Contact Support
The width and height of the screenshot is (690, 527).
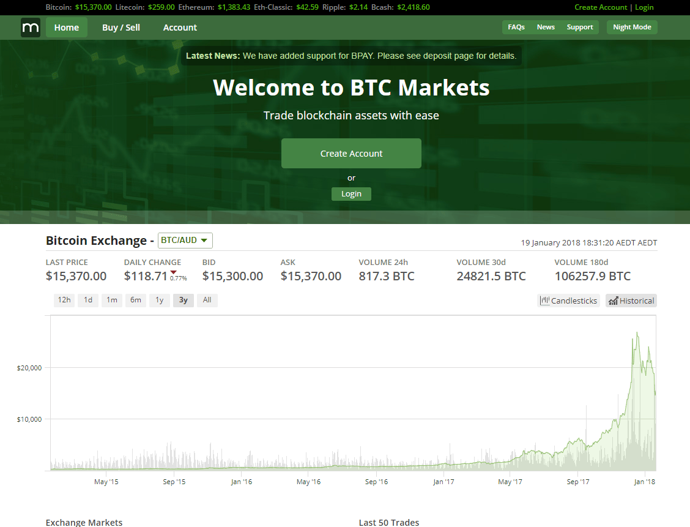click(579, 27)
